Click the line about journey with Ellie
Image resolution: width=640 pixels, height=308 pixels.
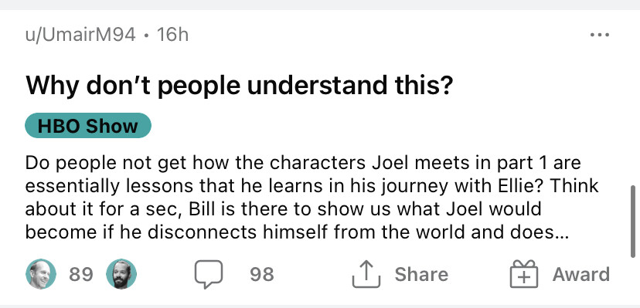tap(311, 186)
